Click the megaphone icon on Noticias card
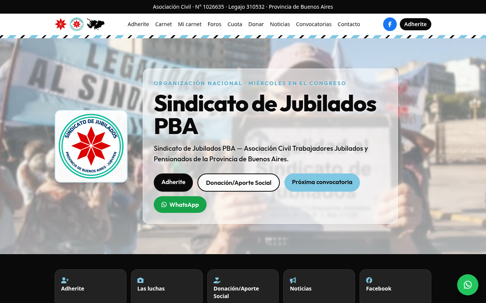 pos(293,280)
